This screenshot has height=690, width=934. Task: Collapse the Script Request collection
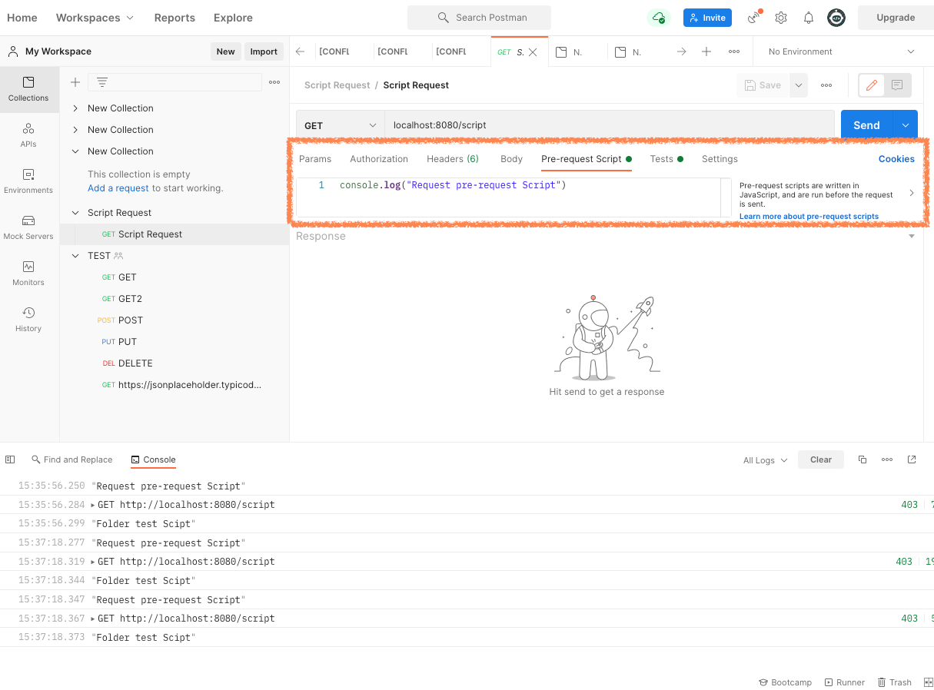[x=75, y=213]
